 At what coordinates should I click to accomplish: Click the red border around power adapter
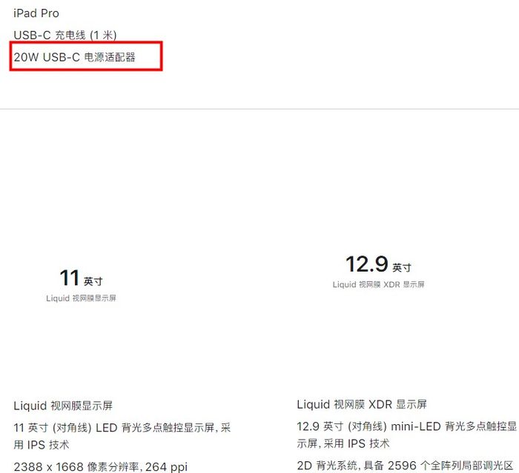tap(86, 42)
